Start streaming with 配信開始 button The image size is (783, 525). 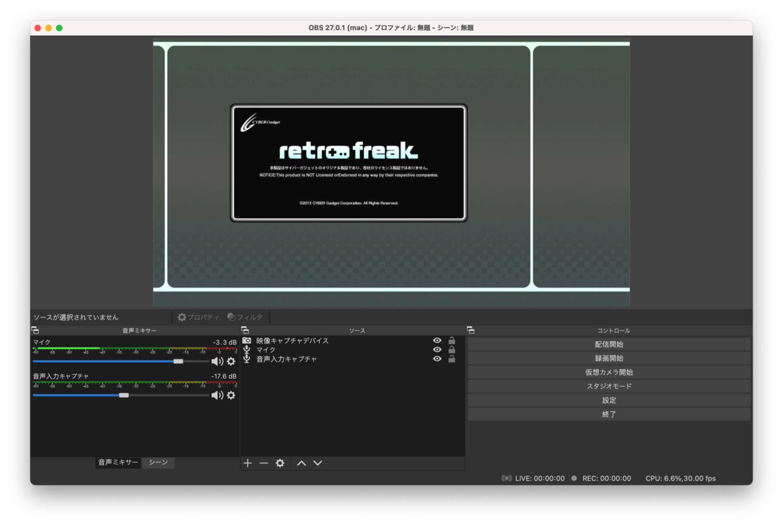click(x=609, y=344)
